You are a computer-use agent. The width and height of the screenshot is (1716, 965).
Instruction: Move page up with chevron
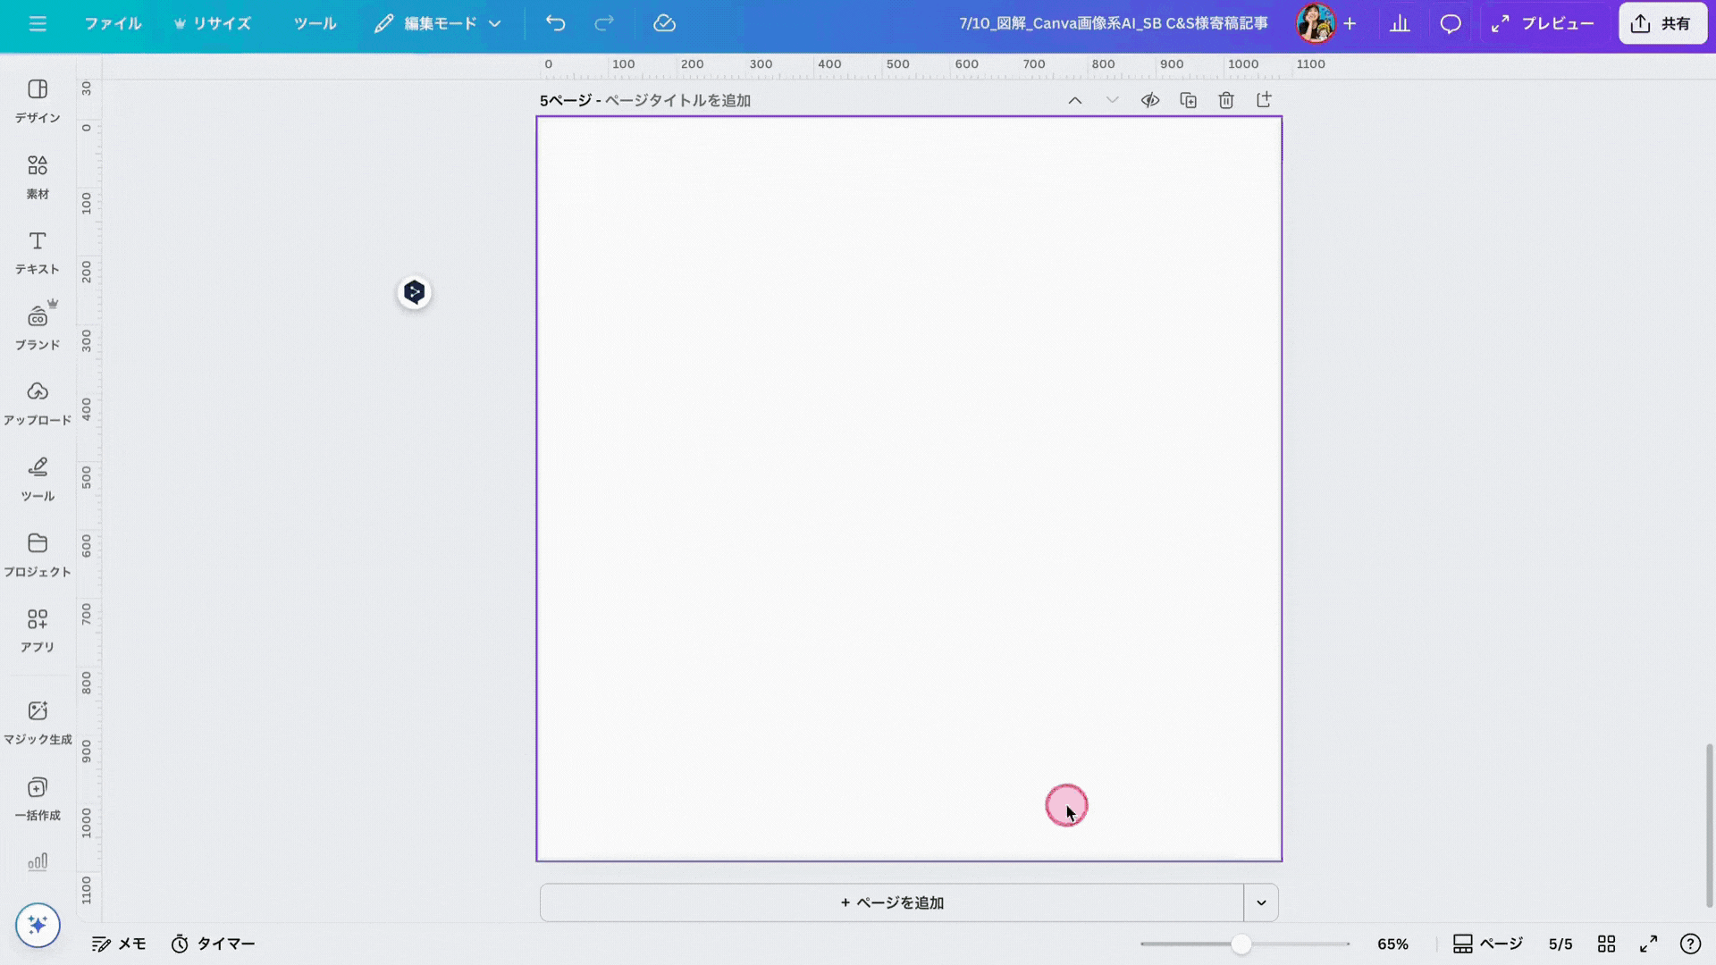1075,100
